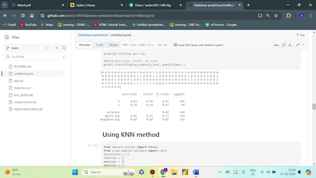Download the raw file icon
Image resolution: width=316 pixels, height=178 pixels.
click(290, 45)
